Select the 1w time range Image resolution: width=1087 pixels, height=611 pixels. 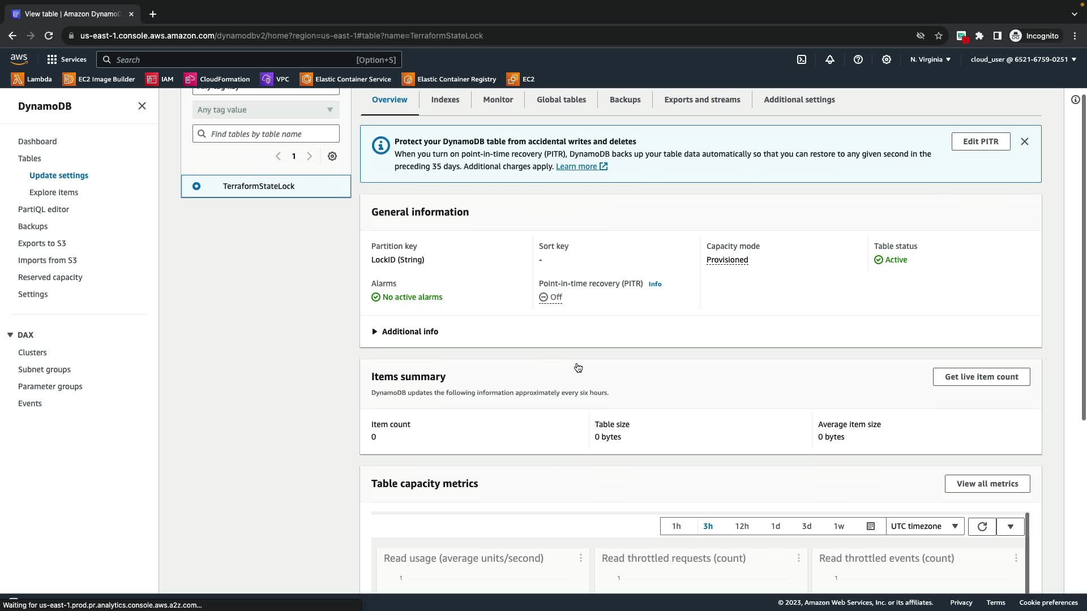pyautogui.click(x=838, y=526)
